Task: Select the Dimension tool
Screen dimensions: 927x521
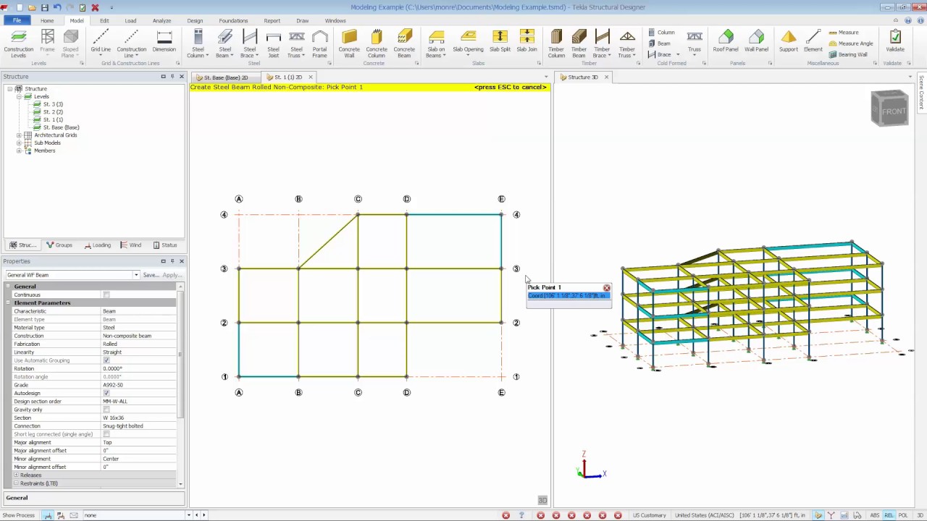Action: pyautogui.click(x=164, y=42)
